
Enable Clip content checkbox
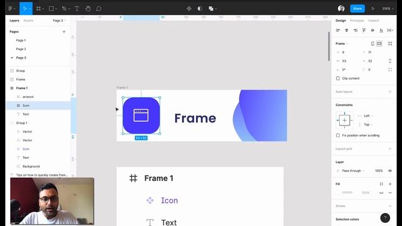coord(338,78)
